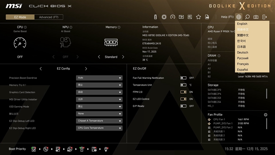Click left arrow next to Memory Standard

(99, 57)
